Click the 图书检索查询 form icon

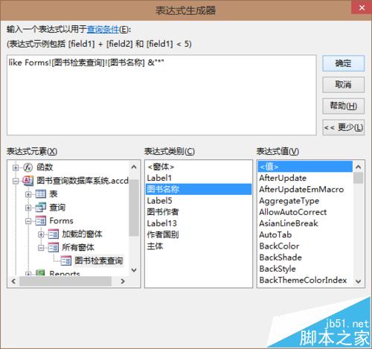66,260
